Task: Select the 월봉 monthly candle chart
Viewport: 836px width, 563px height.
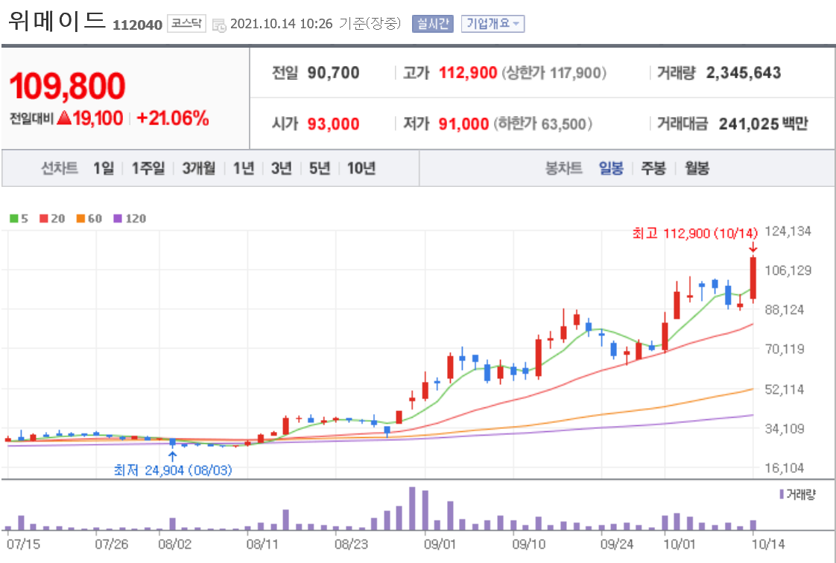Action: click(x=697, y=168)
